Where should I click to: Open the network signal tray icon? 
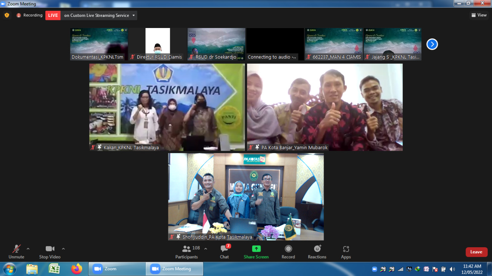coord(401,269)
